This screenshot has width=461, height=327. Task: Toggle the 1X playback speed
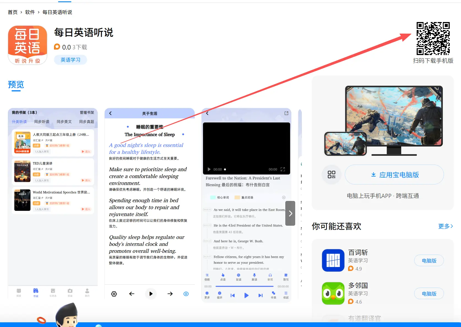pos(207,275)
